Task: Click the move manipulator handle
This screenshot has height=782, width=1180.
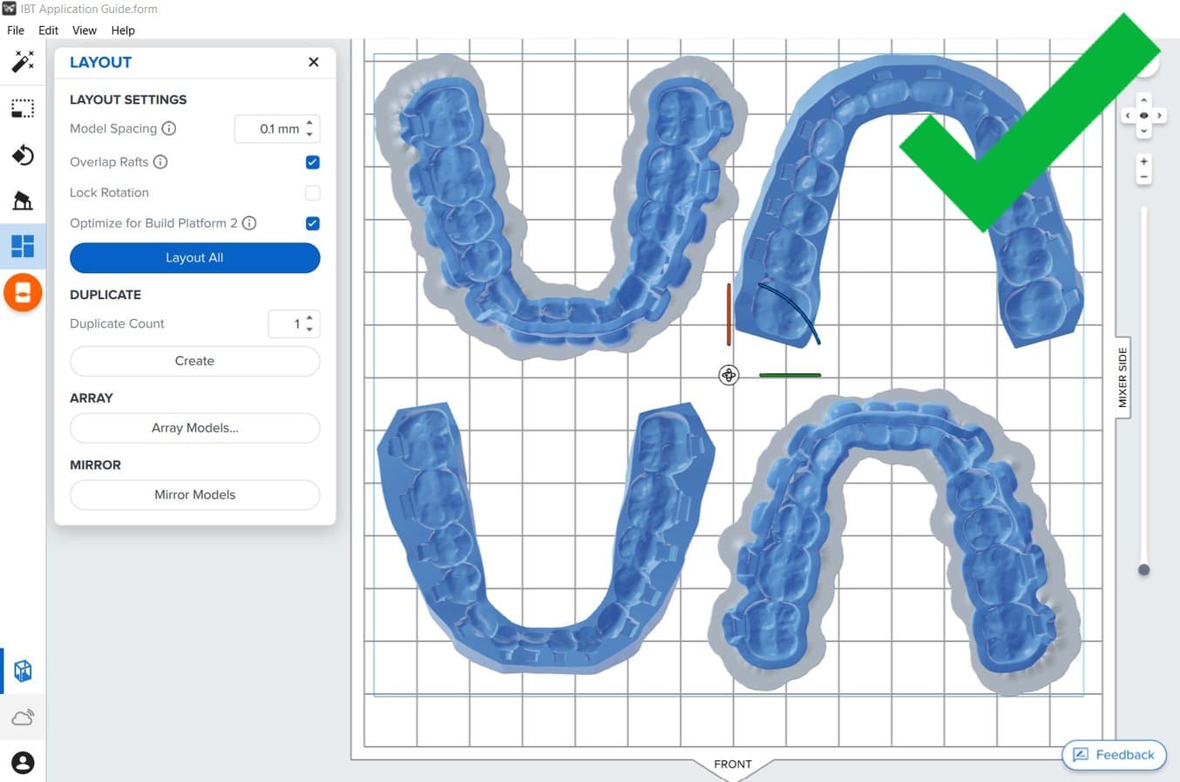Action: (729, 375)
